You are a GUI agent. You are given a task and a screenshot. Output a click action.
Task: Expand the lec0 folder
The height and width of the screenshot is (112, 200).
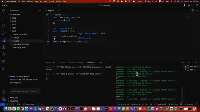14,18
